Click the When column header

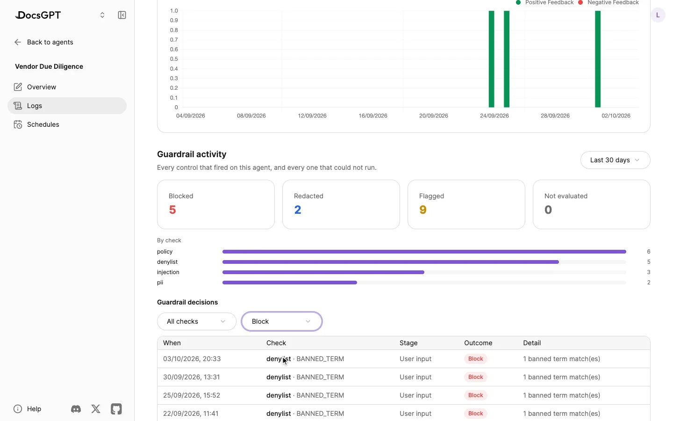tap(172, 343)
